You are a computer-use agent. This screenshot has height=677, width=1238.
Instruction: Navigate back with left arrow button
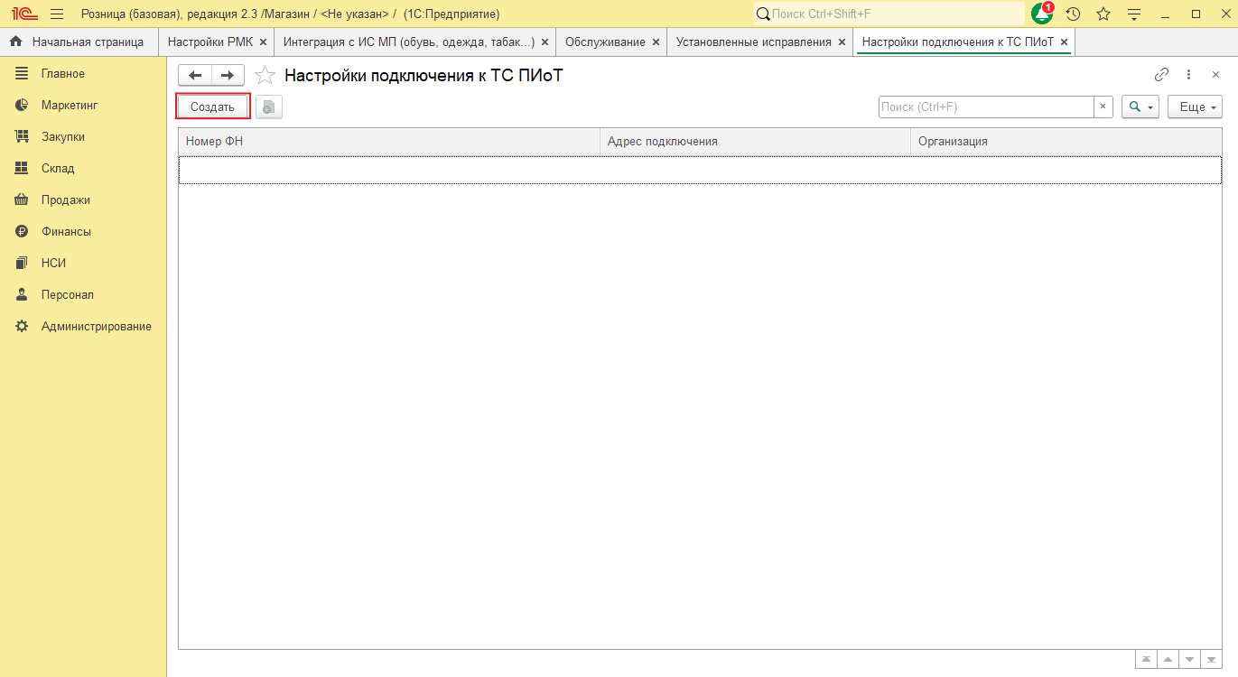click(x=195, y=76)
